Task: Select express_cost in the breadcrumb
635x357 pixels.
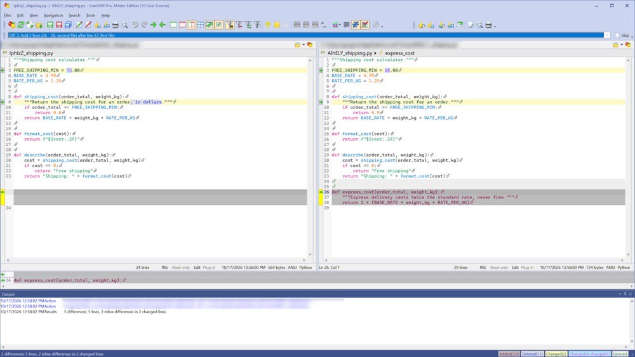Action: coord(399,53)
